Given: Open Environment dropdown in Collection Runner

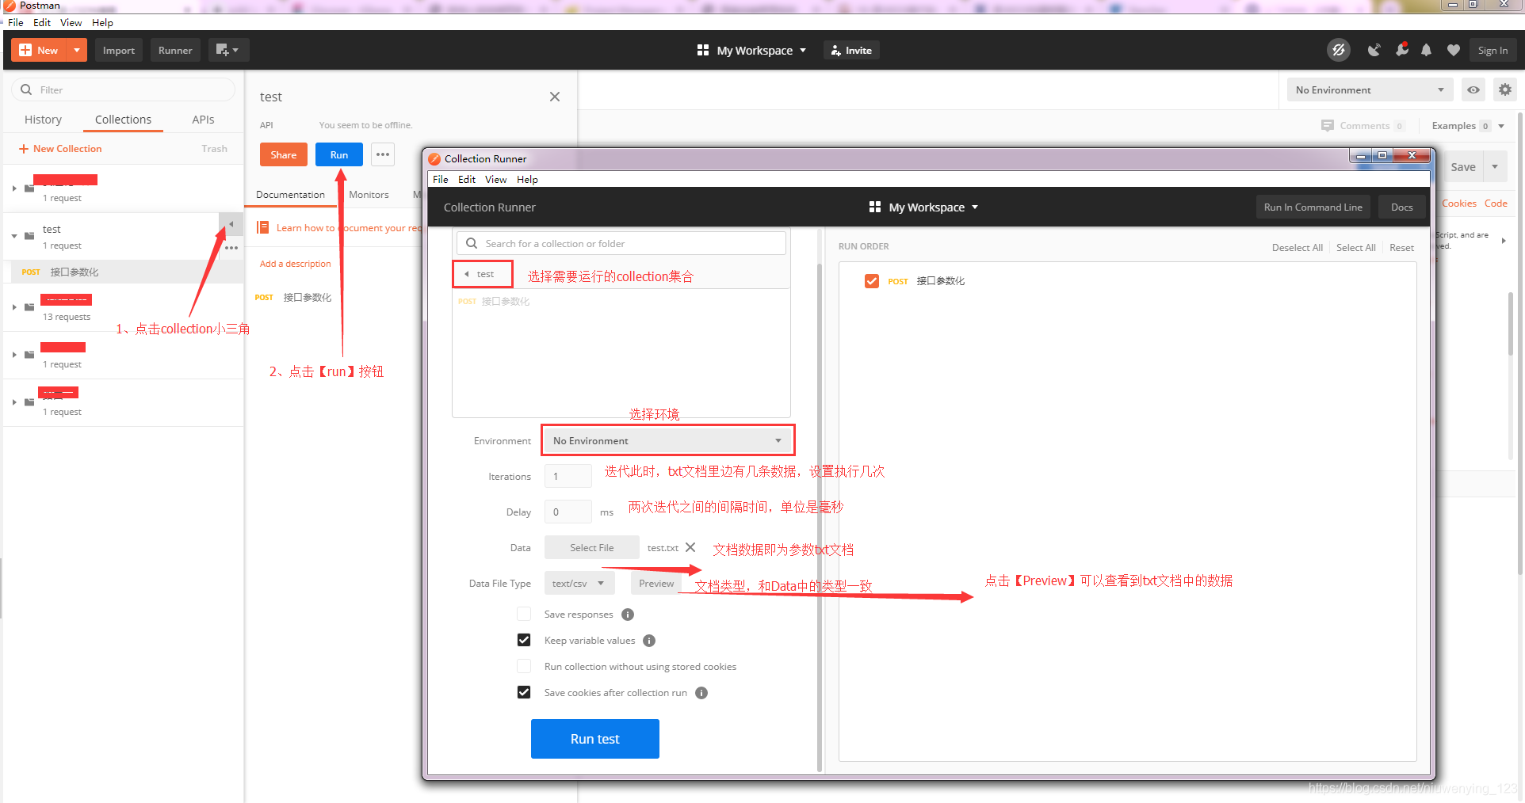Looking at the screenshot, I should click(667, 440).
